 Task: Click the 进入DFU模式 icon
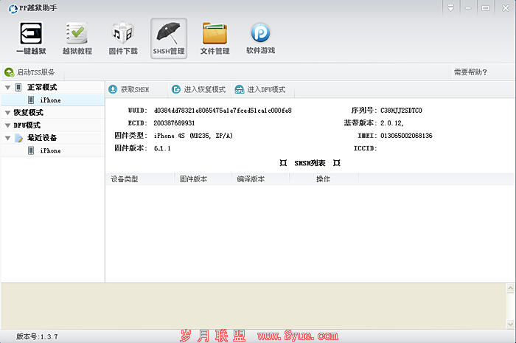[240, 89]
